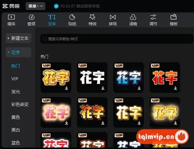Click VIP badge on orange-red 花字
This screenshot has height=149, width=194.
[x=155, y=66]
